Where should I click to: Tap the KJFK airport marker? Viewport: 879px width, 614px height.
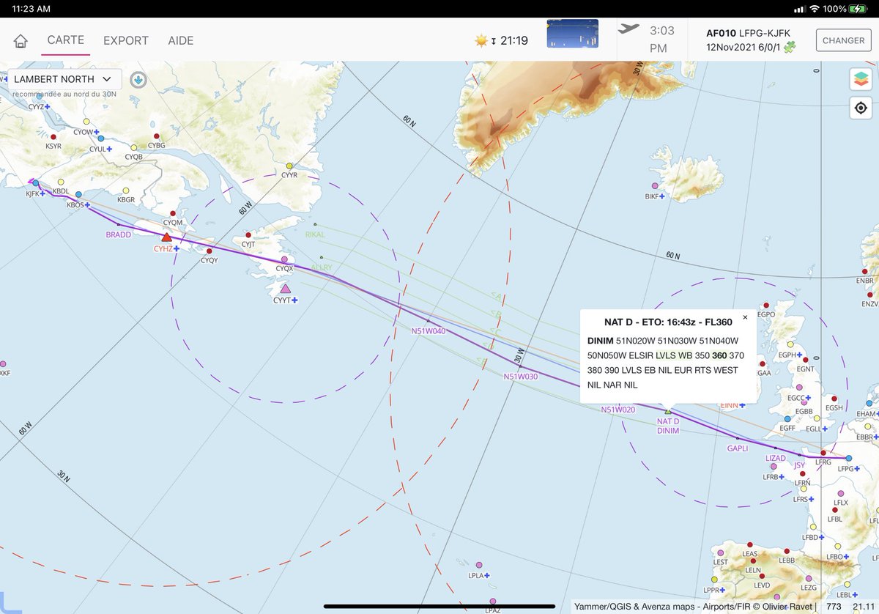point(36,183)
